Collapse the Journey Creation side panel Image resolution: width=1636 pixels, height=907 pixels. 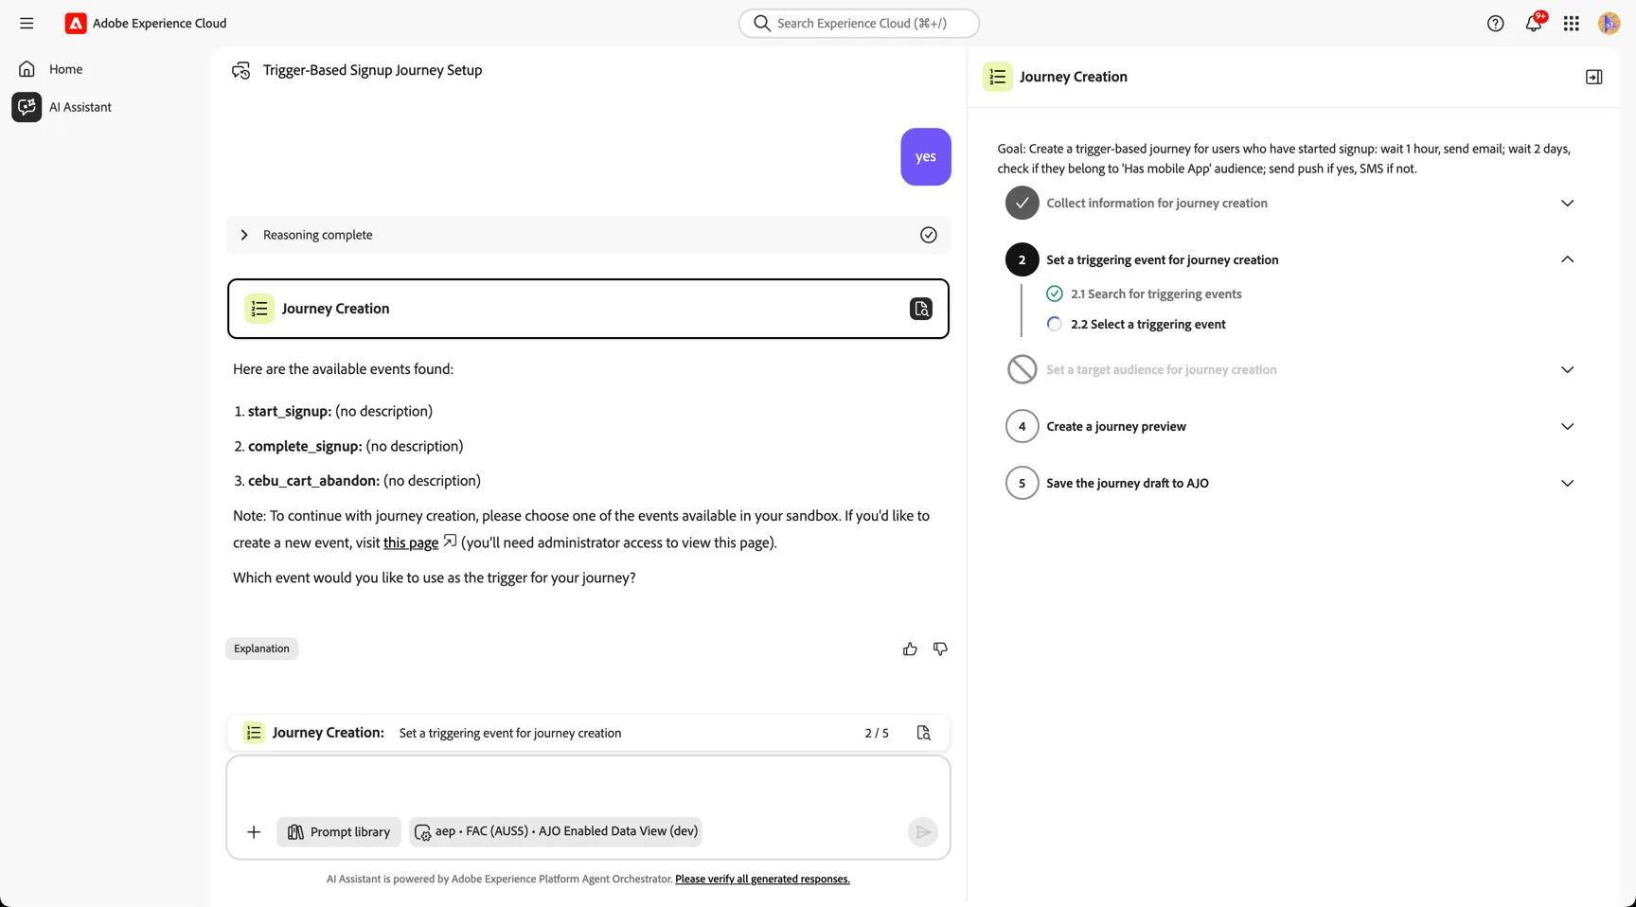point(1593,77)
